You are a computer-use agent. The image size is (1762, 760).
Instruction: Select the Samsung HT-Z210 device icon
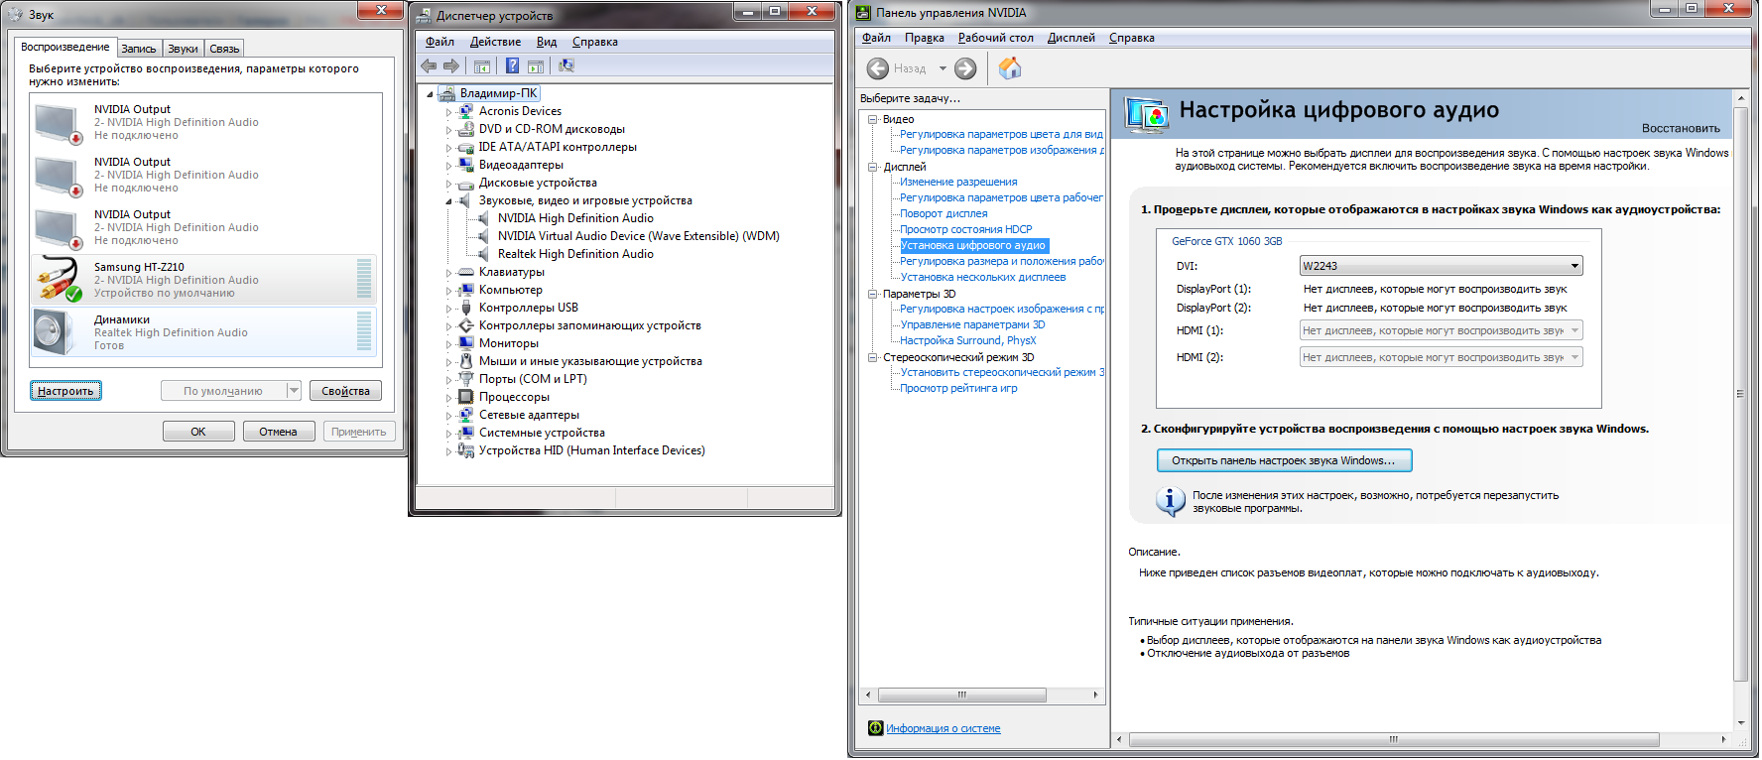click(59, 280)
